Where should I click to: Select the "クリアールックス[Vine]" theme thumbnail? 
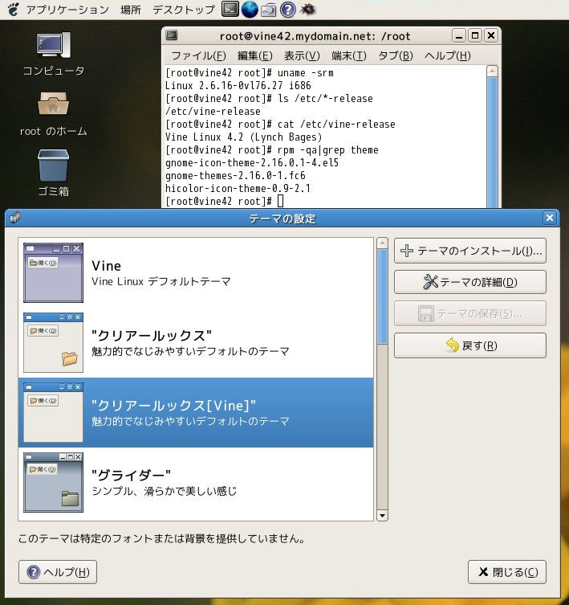tap(53, 412)
